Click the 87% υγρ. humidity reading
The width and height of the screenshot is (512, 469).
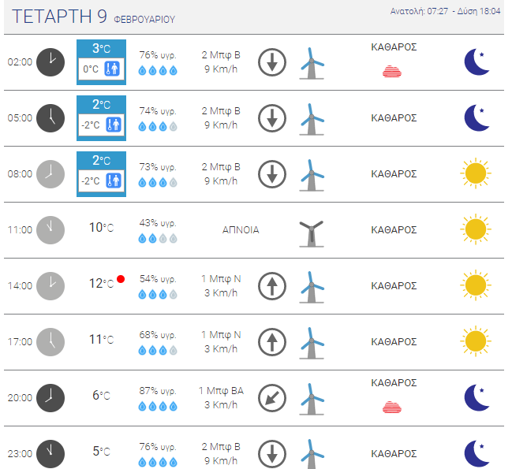(x=158, y=391)
